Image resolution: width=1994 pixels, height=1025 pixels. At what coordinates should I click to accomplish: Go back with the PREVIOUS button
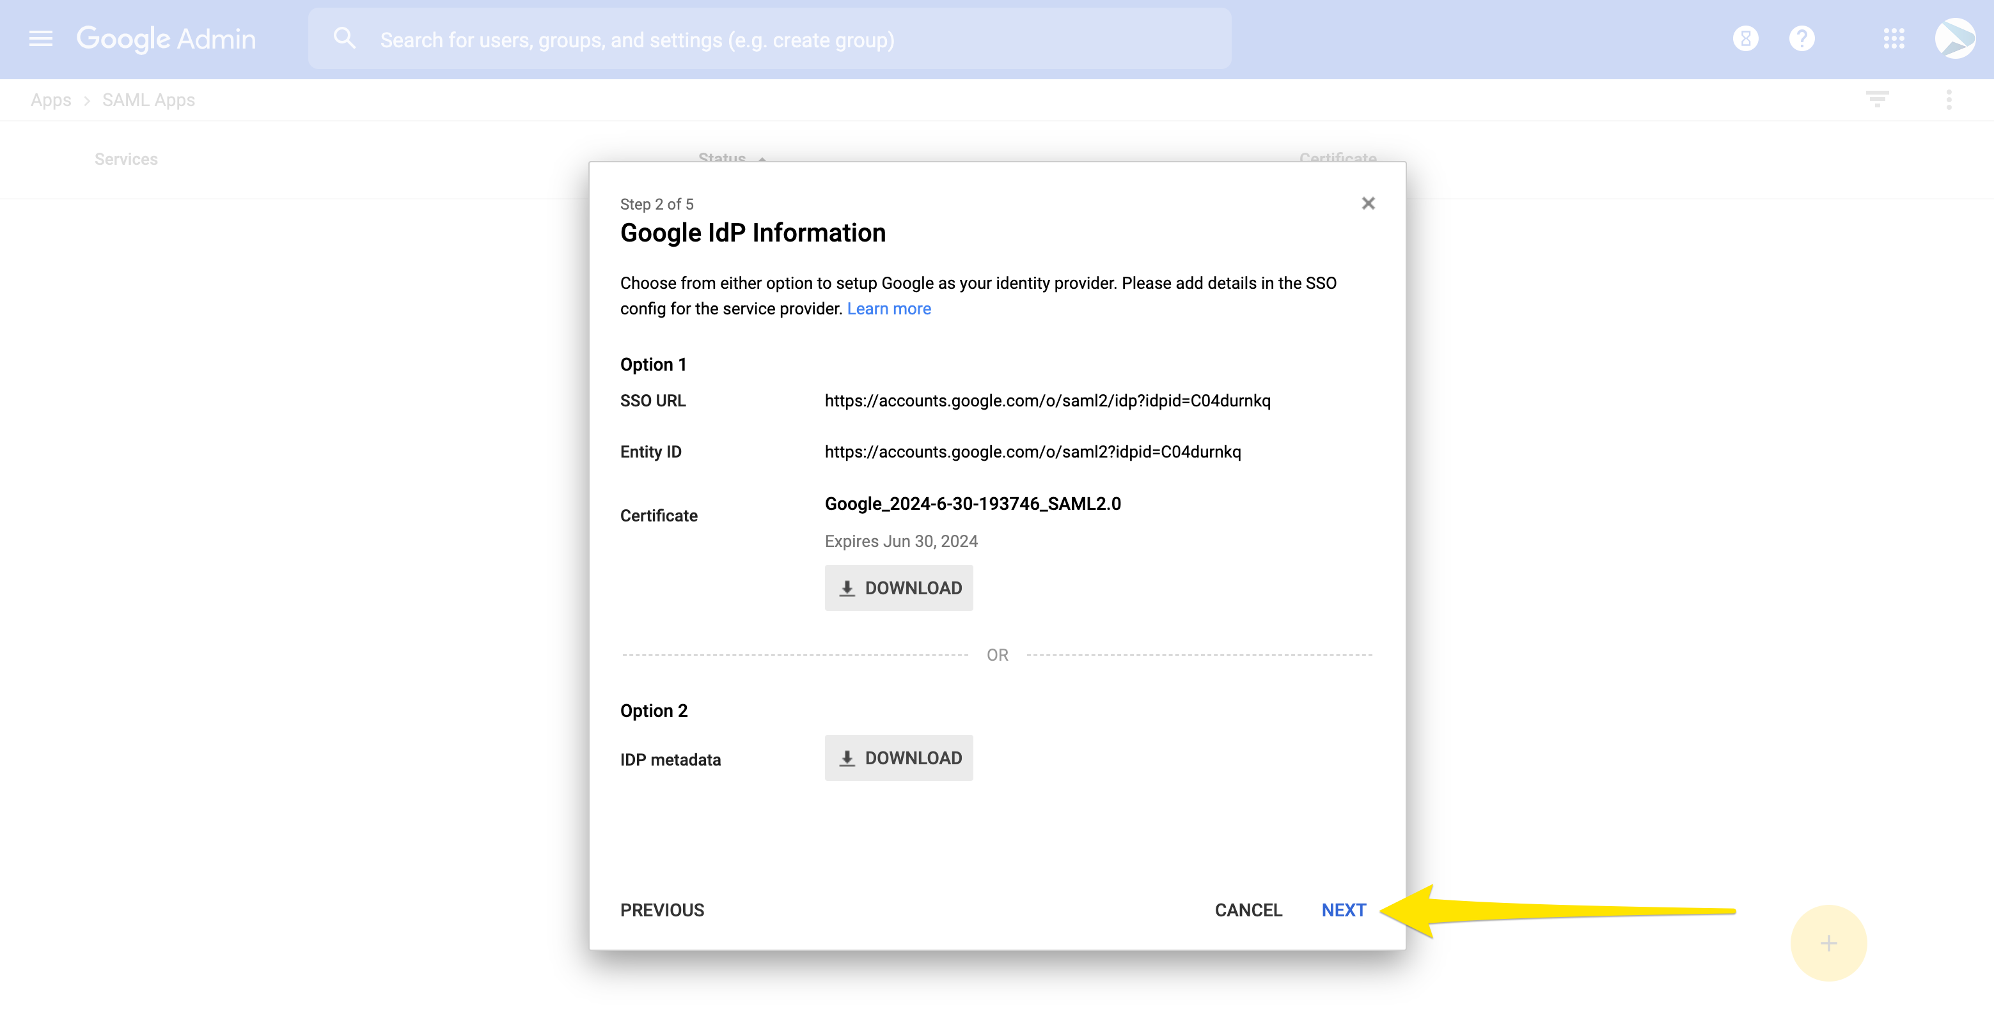coord(662,910)
